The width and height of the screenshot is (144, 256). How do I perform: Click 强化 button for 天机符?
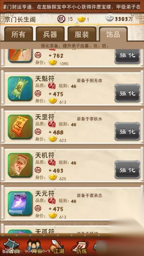pyautogui.click(x=127, y=170)
